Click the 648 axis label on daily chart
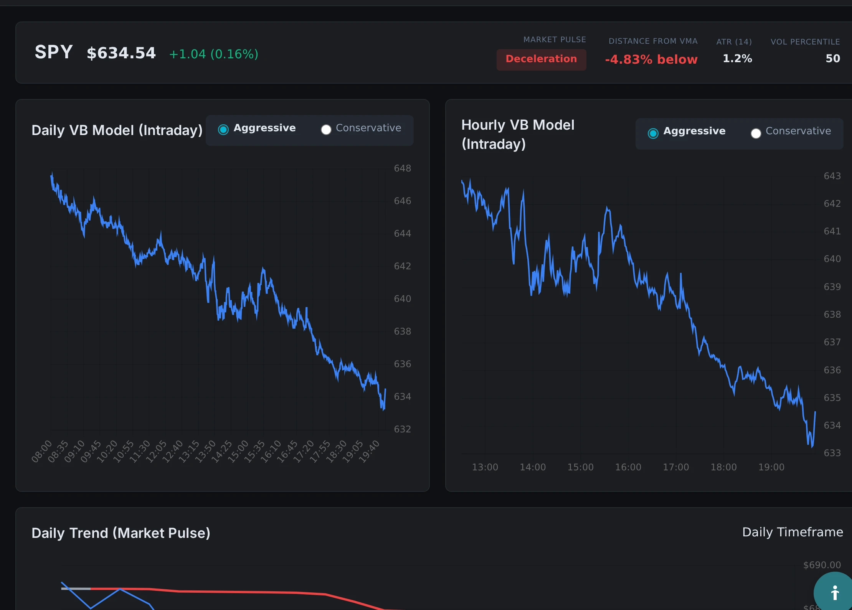This screenshot has height=610, width=852. coord(403,168)
